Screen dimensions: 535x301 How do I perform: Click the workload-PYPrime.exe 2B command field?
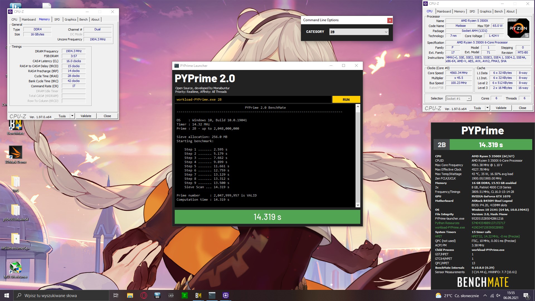(253, 99)
